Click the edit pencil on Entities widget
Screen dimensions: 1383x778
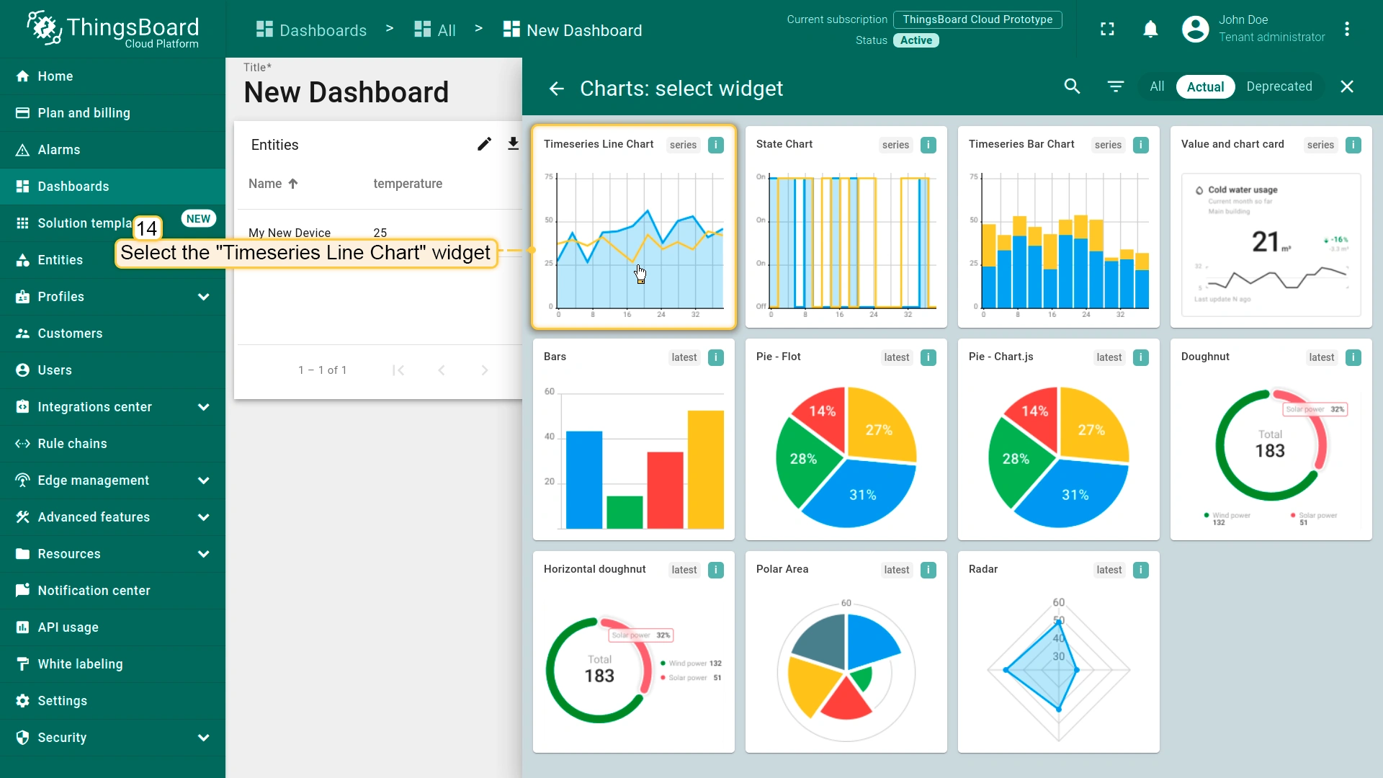coord(484,145)
